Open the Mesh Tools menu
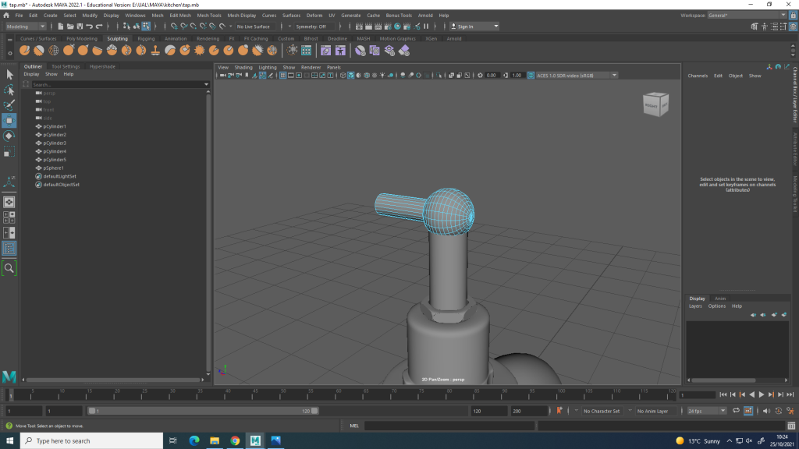 coord(208,15)
